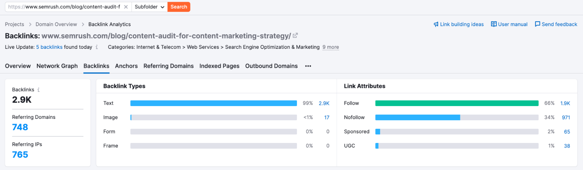Go to Projects breadcrumb

(x=15, y=24)
